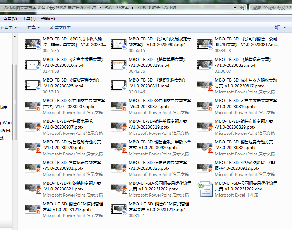Open the address bar history dropdown
This screenshot has height=230, width=292.
tap(235, 8)
